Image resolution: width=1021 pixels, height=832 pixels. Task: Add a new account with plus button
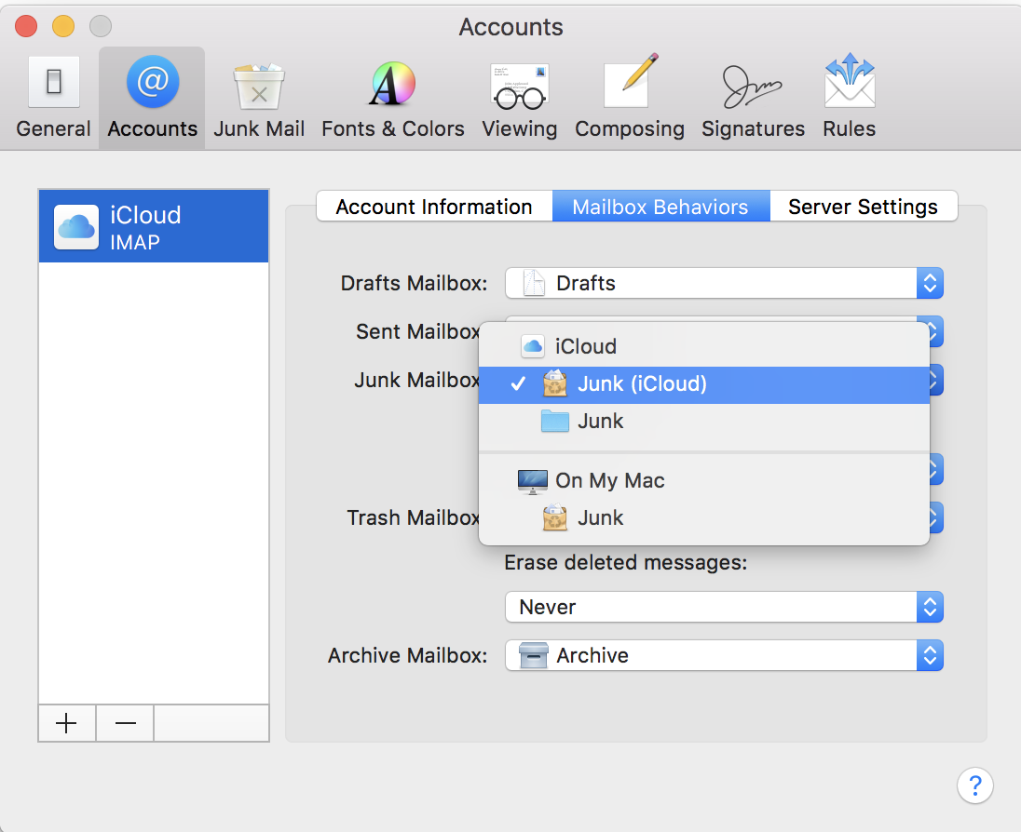coord(67,723)
